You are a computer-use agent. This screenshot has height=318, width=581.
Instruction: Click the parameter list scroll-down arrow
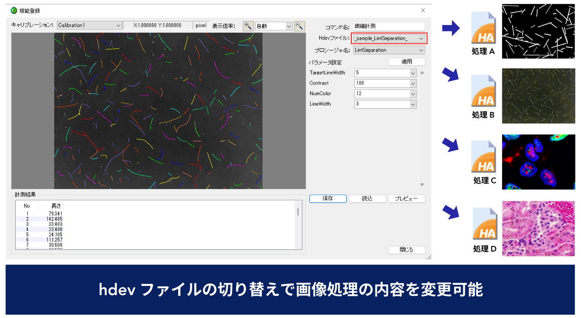pyautogui.click(x=422, y=185)
